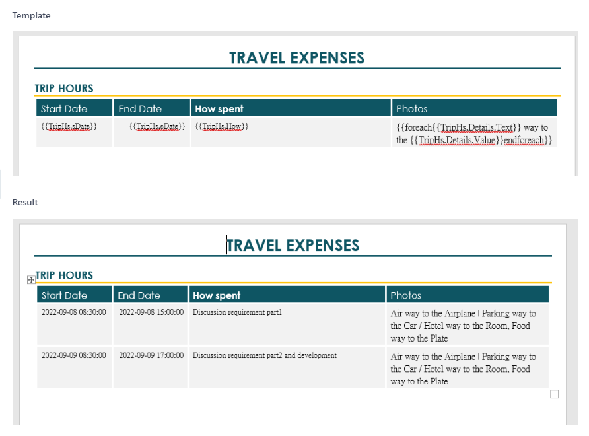The image size is (589, 436).
Task: Select the 2022-09-08 08:30:00 start date cell
Action: point(73,312)
